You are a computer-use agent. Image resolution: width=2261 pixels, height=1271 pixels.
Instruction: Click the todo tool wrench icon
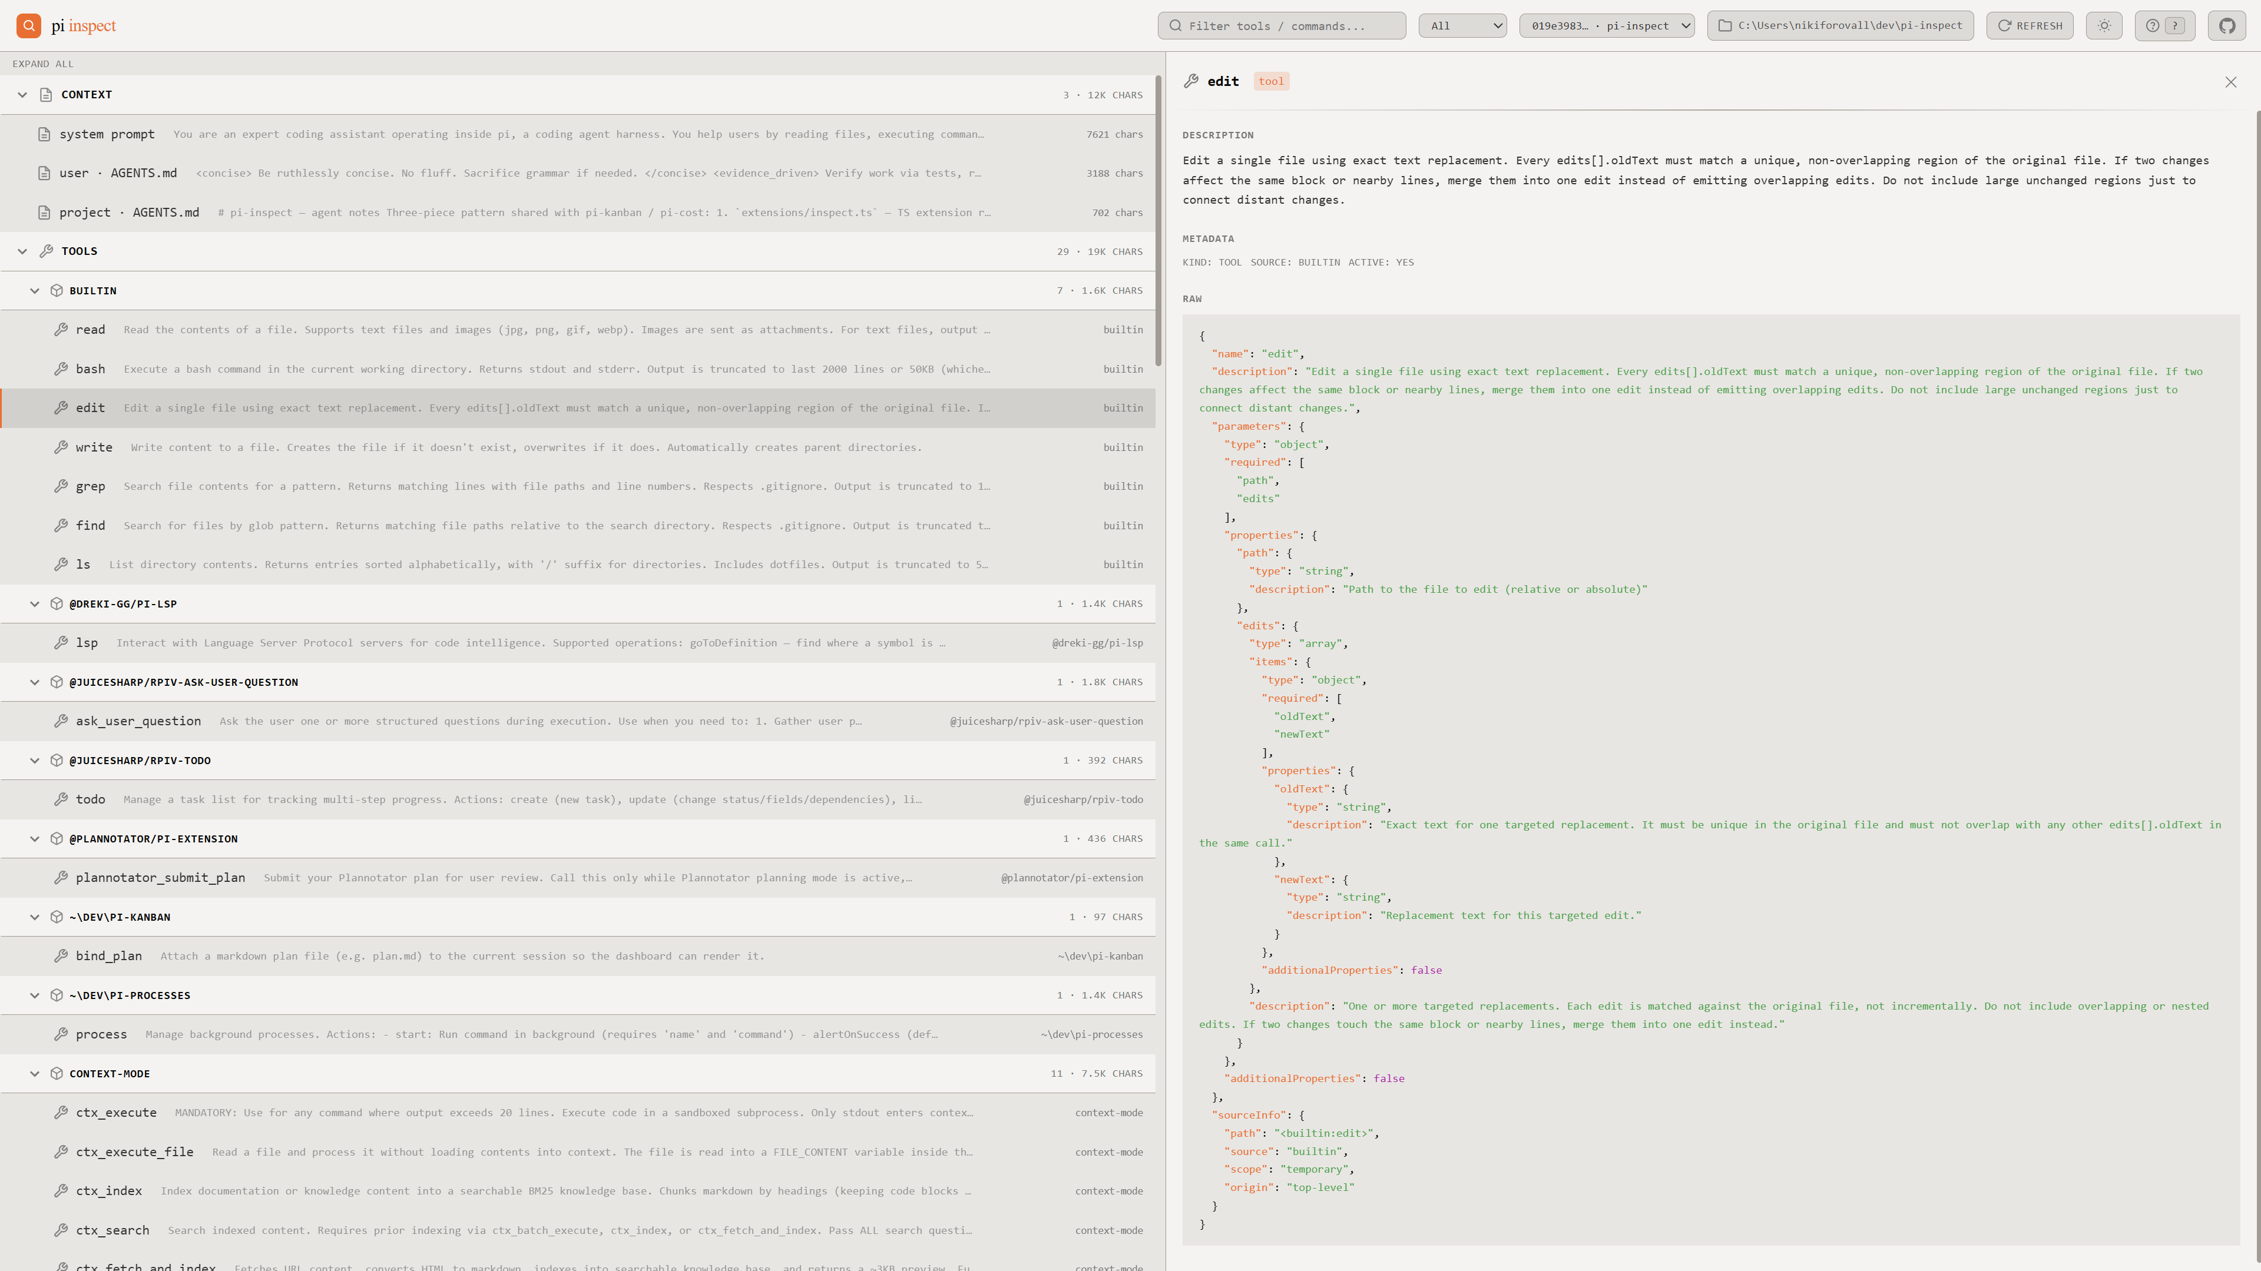61,799
